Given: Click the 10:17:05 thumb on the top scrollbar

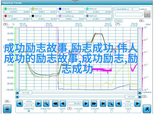Looking at the screenshot, I should [25, 93].
